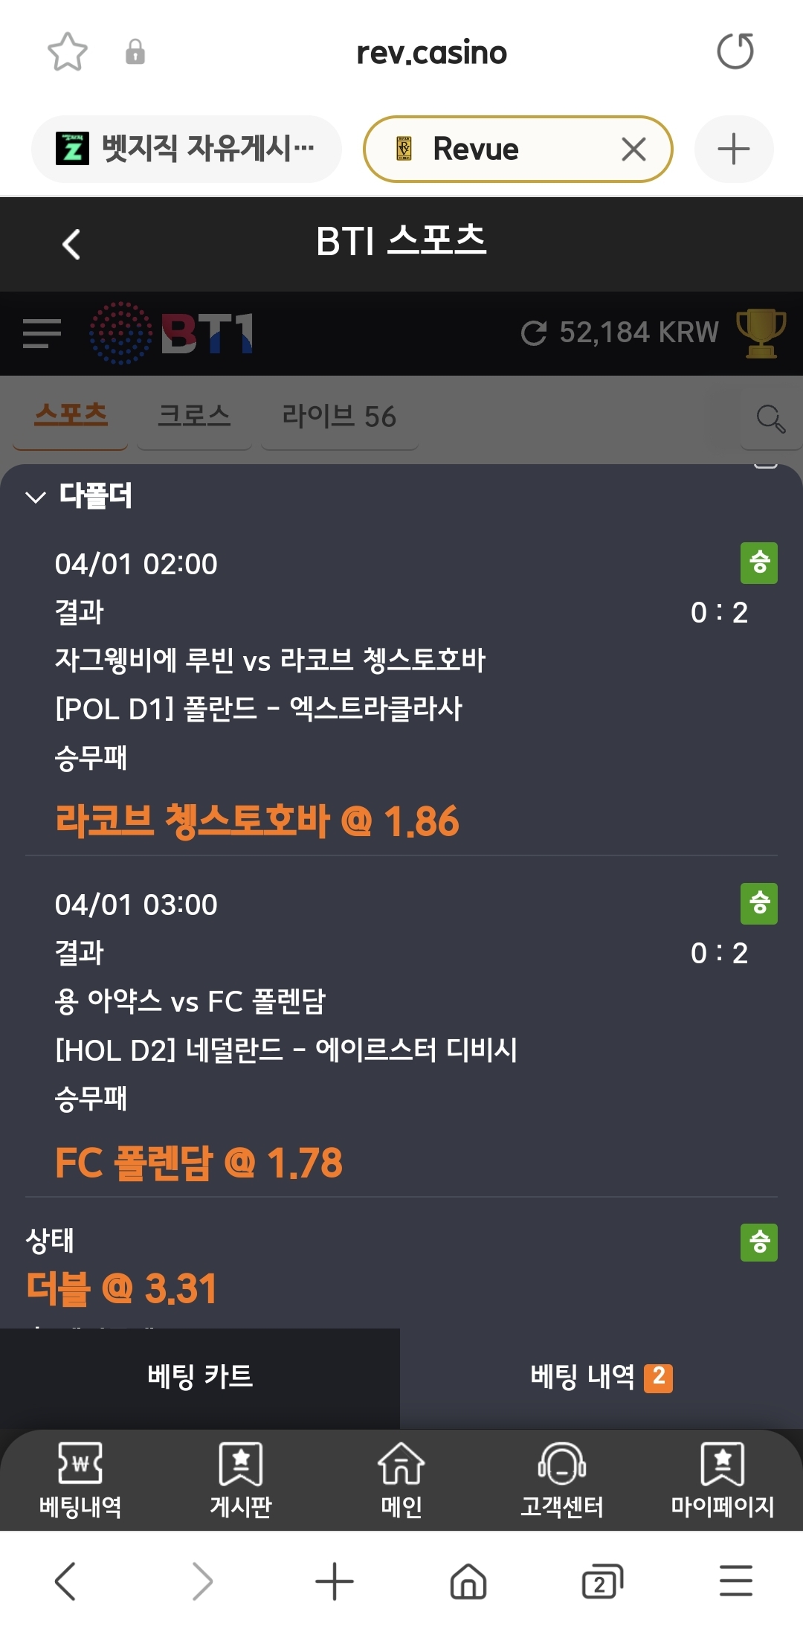Open a new tab with plus button
803x1632 pixels.
[733, 149]
